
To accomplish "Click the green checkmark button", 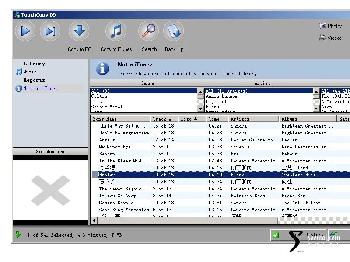I will [276, 235].
